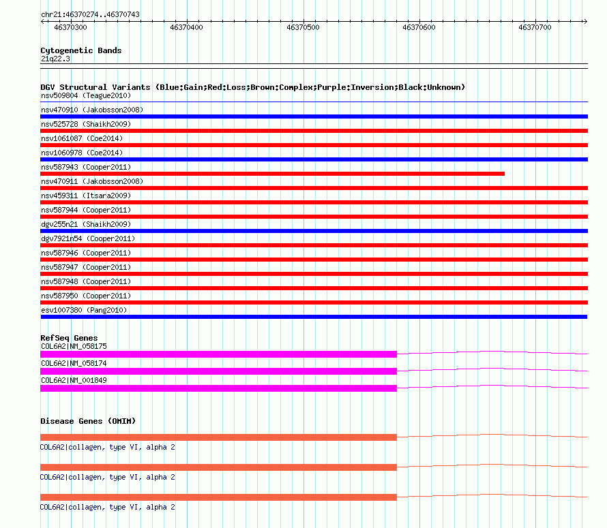Click ruler position 46370500

pos(303,27)
